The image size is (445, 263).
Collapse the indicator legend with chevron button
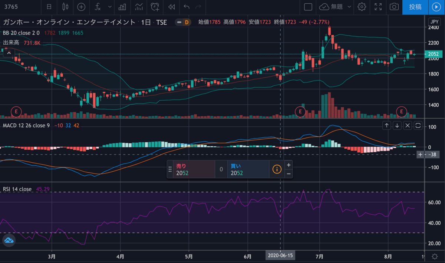click(8, 53)
